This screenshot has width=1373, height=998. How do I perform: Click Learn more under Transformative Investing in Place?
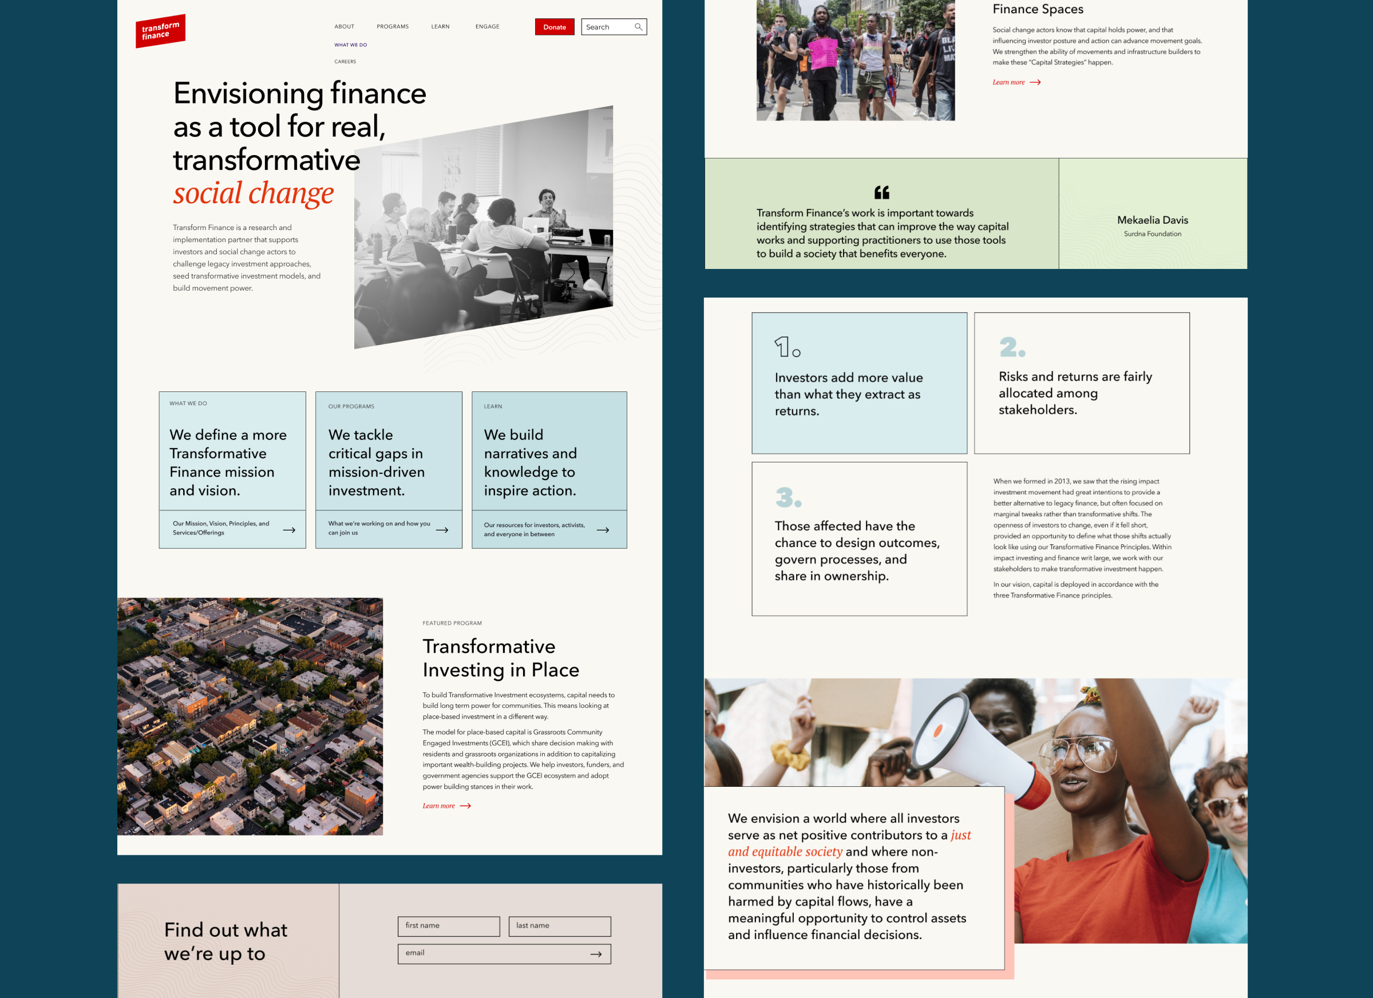(x=439, y=806)
